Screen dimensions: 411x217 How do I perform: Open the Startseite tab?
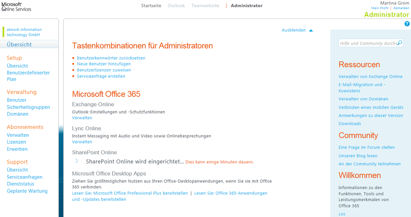click(151, 6)
